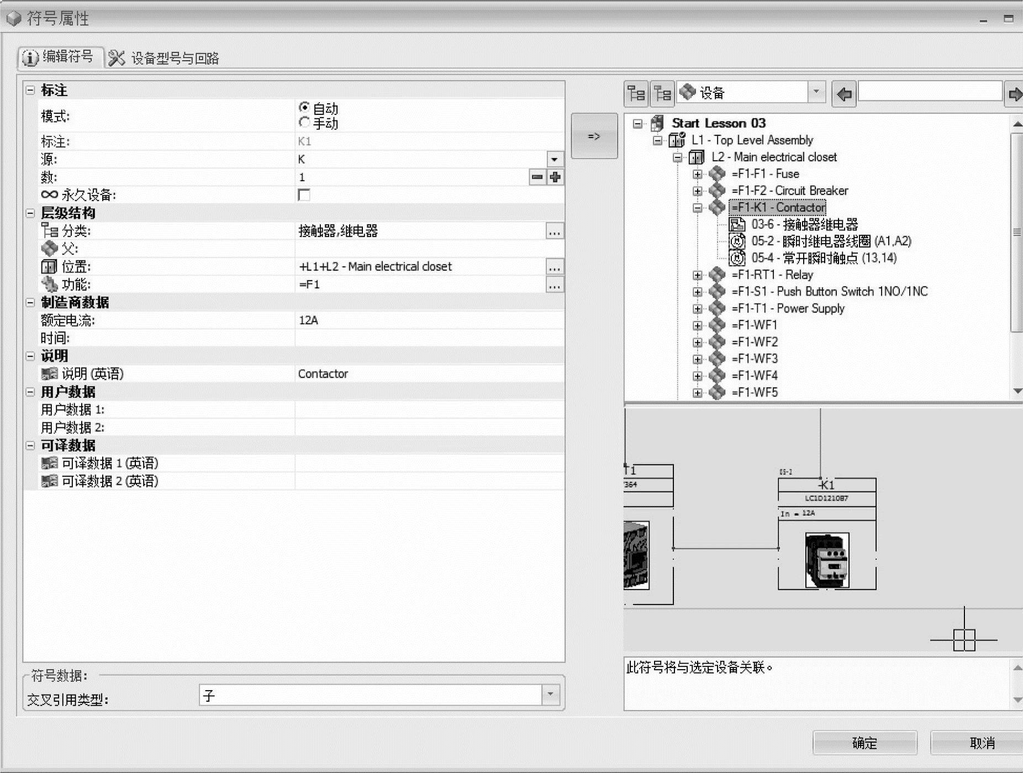
Task: Switch to the 编辑符号 tab
Action: point(60,57)
